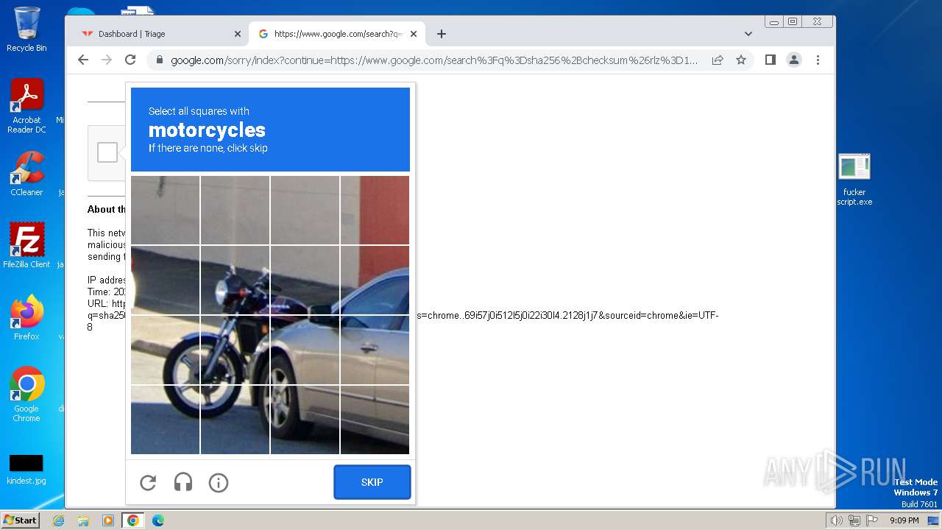Open Windows Media Player from taskbar
This screenshot has width=942, height=530.
[108, 520]
